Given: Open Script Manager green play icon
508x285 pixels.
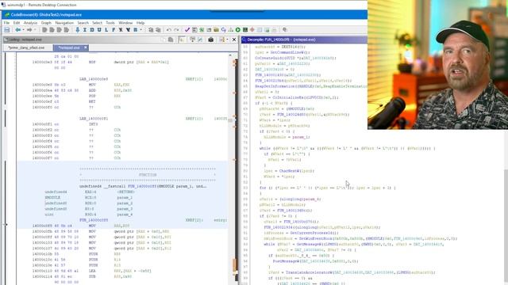Looking at the screenshot, I should (x=238, y=30).
